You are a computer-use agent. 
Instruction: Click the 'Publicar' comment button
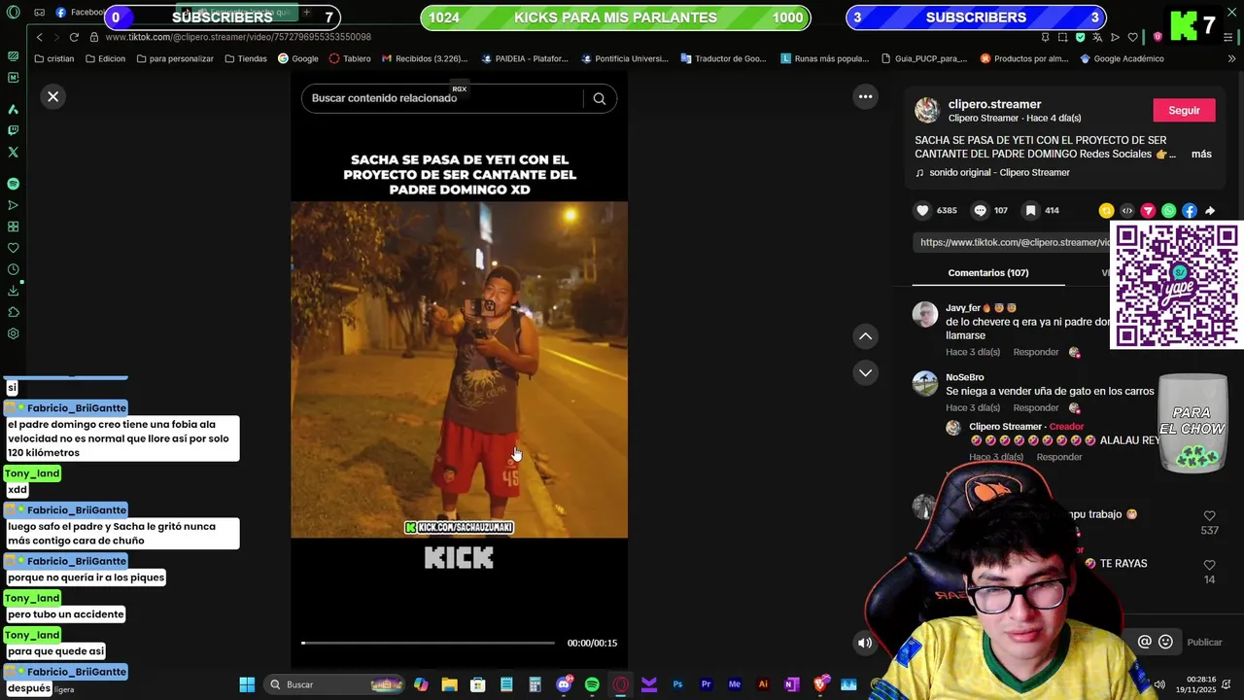point(1204,642)
